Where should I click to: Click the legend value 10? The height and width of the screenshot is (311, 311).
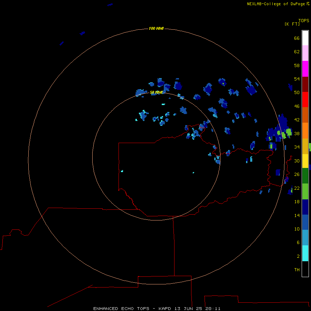(x=297, y=229)
